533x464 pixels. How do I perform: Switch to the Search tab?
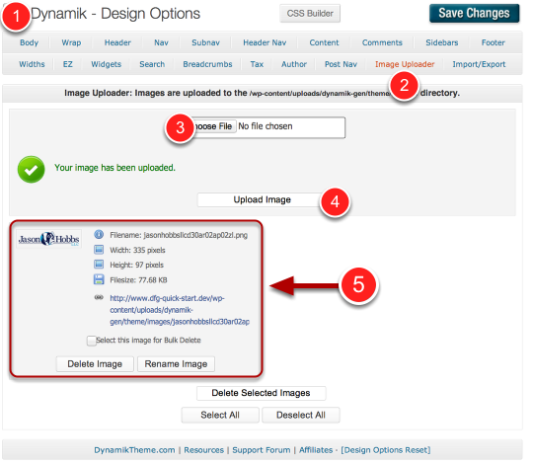152,64
